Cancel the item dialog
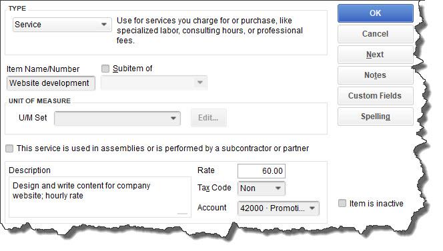Image resolution: width=443 pixels, height=251 pixels. coord(375,34)
